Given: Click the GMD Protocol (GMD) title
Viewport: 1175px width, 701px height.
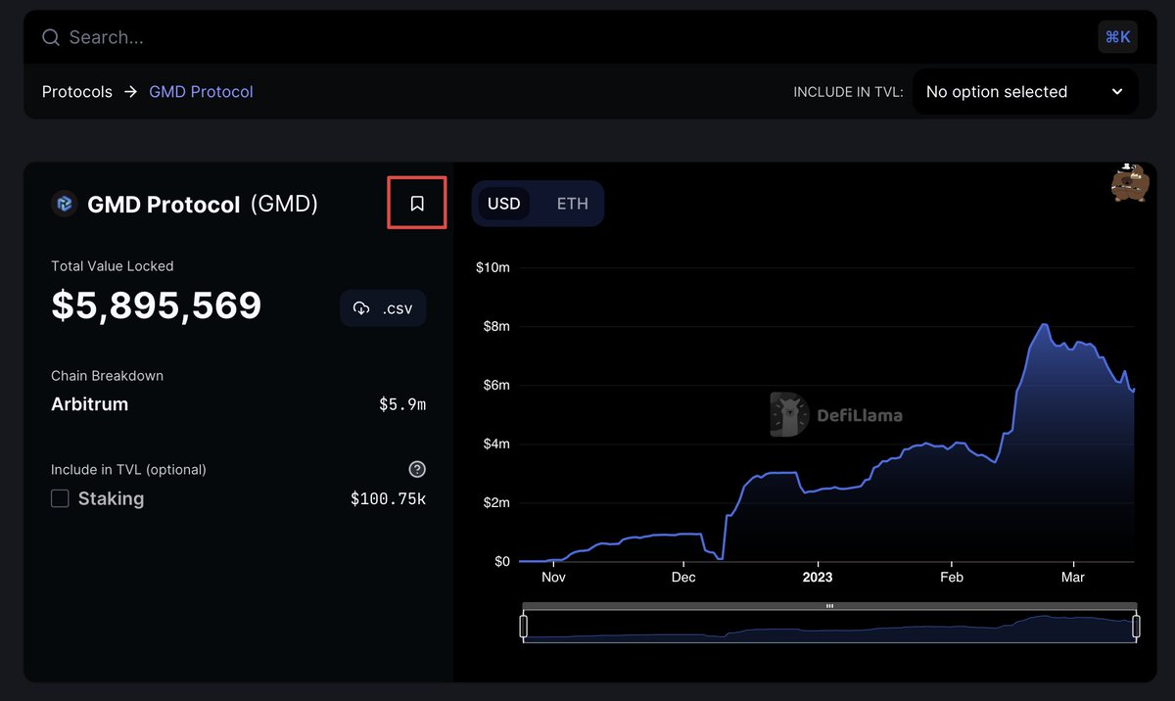Looking at the screenshot, I should pos(203,205).
